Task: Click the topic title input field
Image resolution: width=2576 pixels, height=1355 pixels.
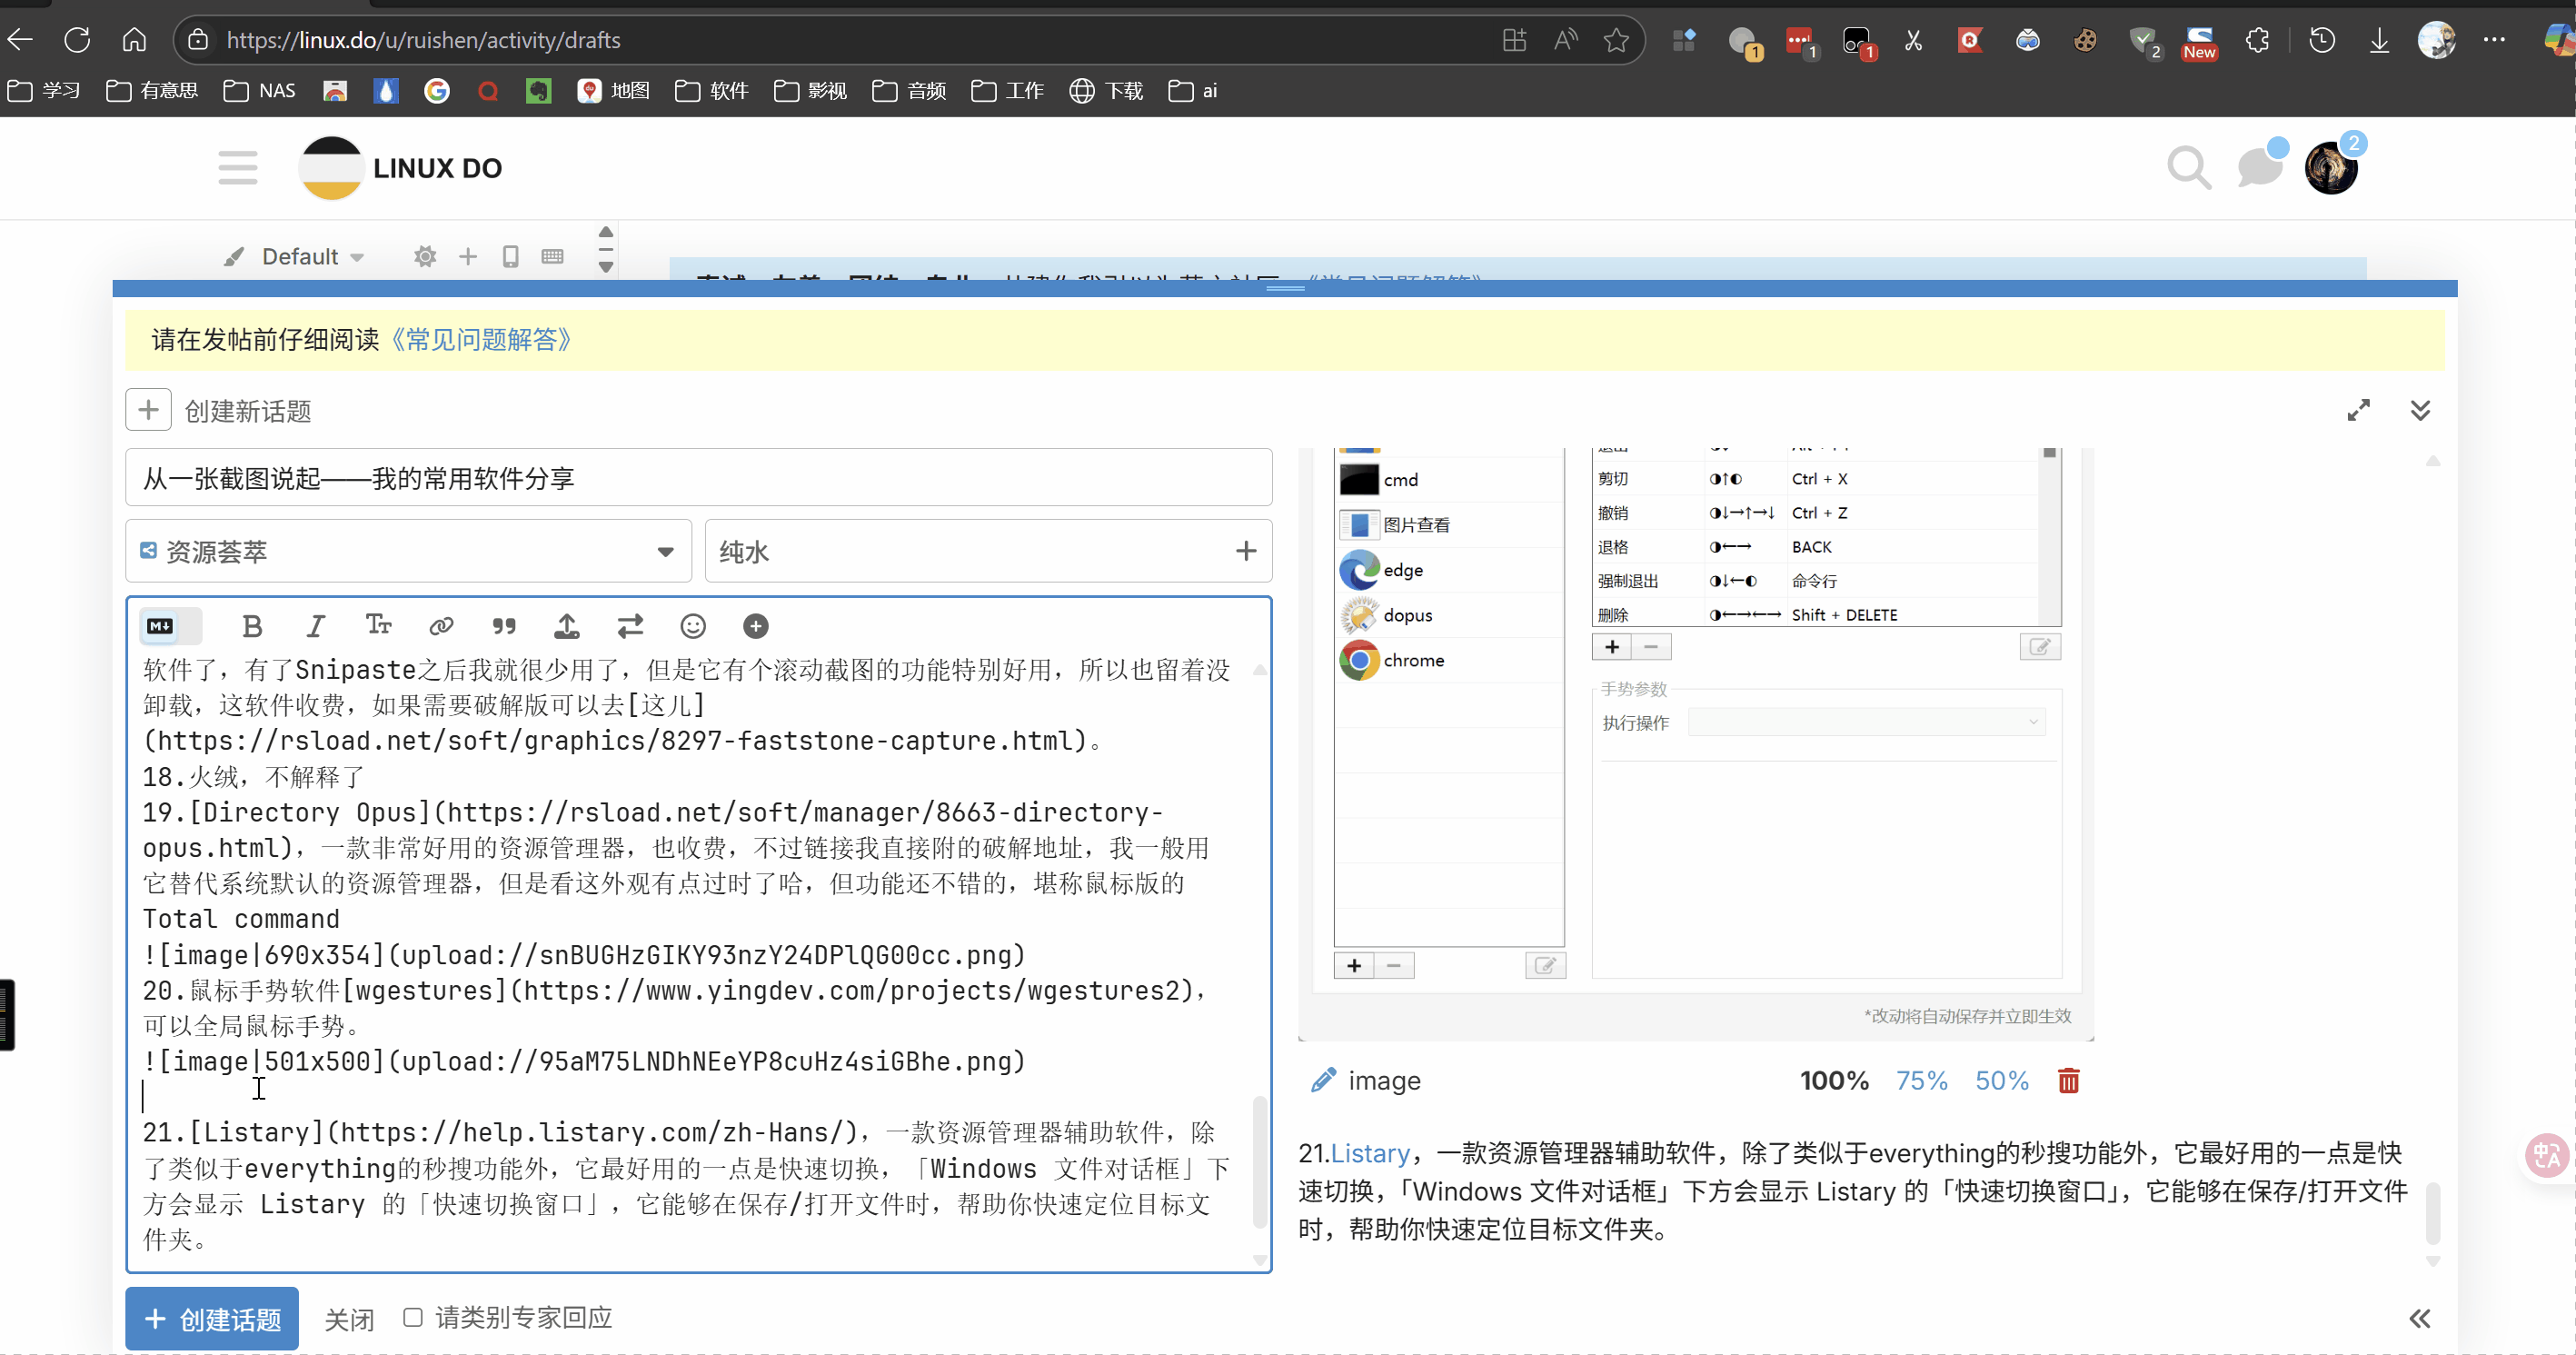Action: 698,478
